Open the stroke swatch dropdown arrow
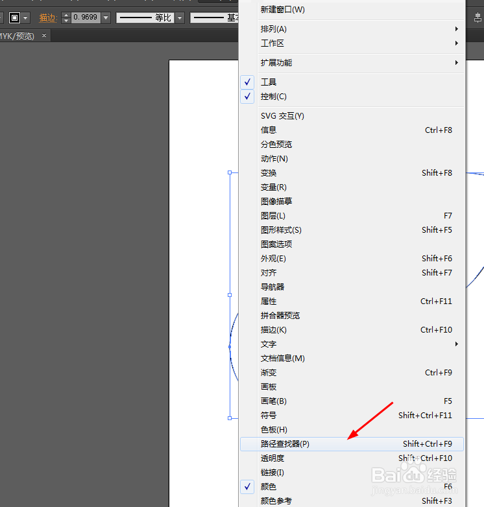484x507 pixels. (25, 18)
